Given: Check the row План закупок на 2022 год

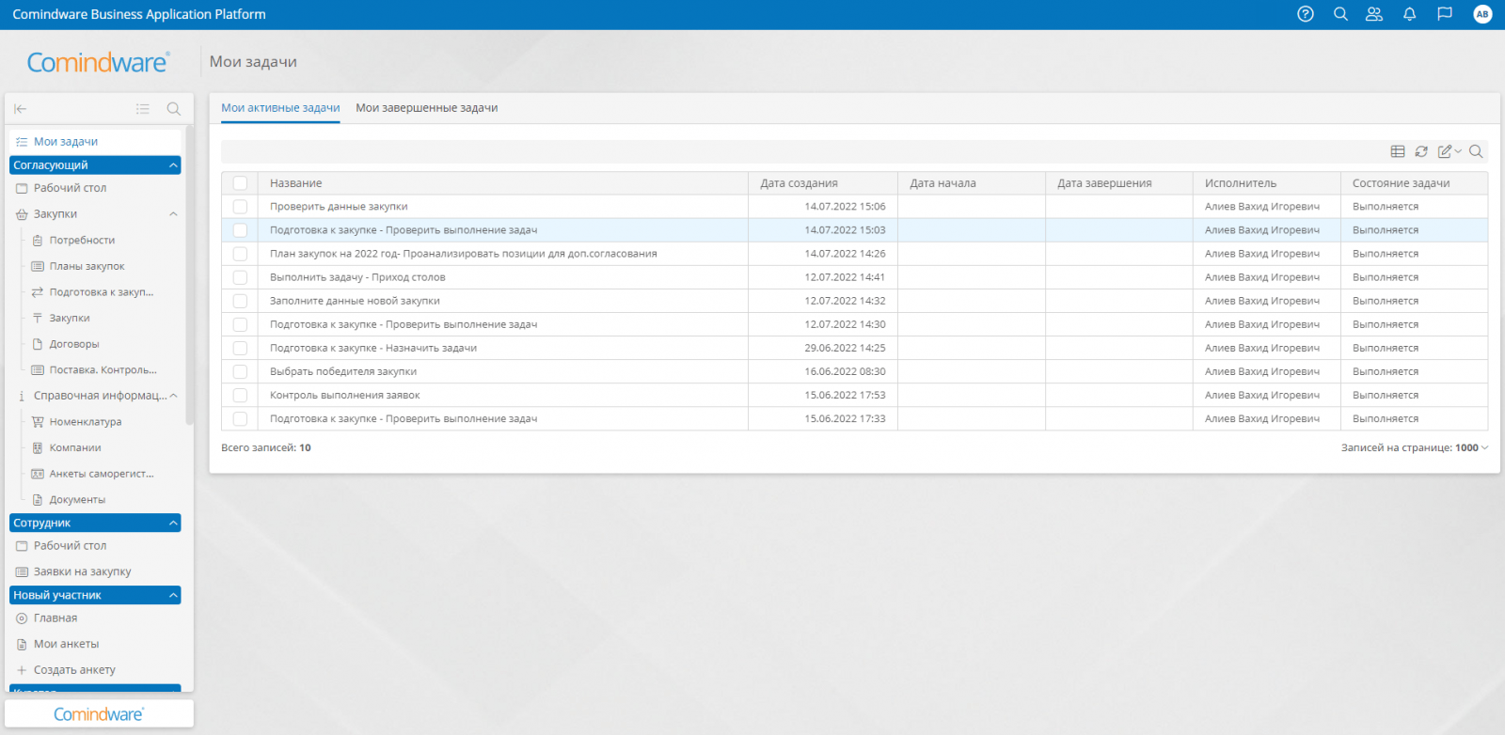Looking at the screenshot, I should (240, 254).
